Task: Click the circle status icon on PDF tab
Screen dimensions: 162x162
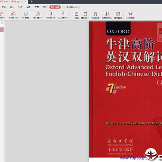Action: [x=22, y=1]
